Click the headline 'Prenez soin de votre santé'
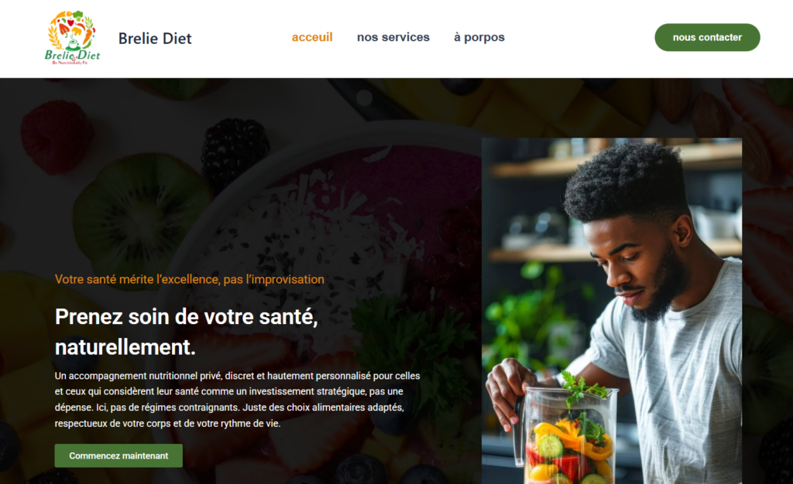The width and height of the screenshot is (793, 484). click(186, 317)
